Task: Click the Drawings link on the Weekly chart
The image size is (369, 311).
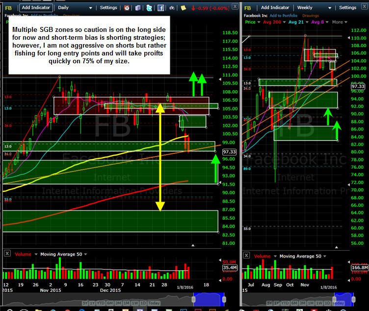Action: [311, 16]
